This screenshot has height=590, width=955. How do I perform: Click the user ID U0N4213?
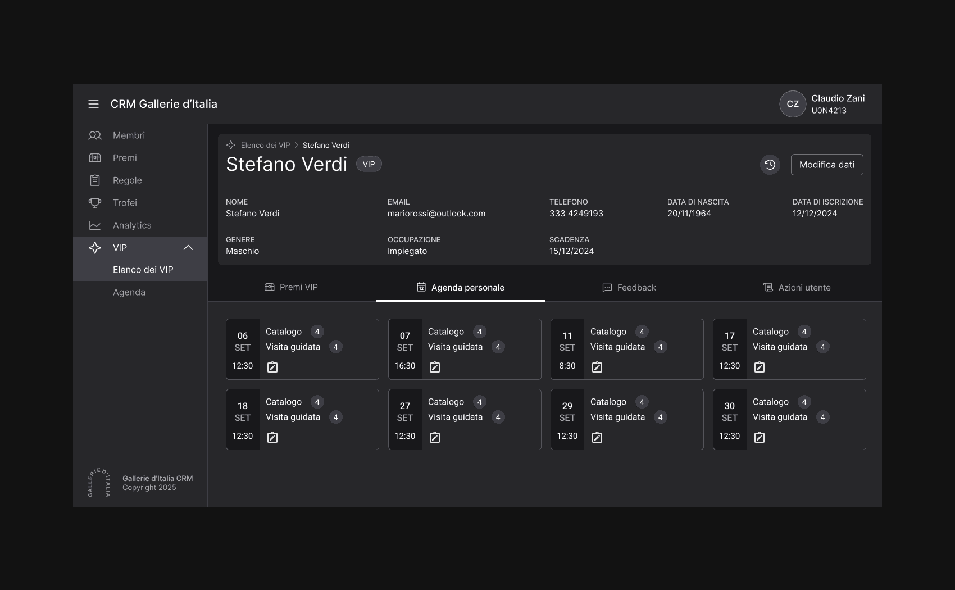[829, 111]
